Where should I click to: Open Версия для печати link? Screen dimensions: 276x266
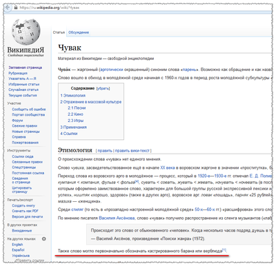click(x=28, y=216)
